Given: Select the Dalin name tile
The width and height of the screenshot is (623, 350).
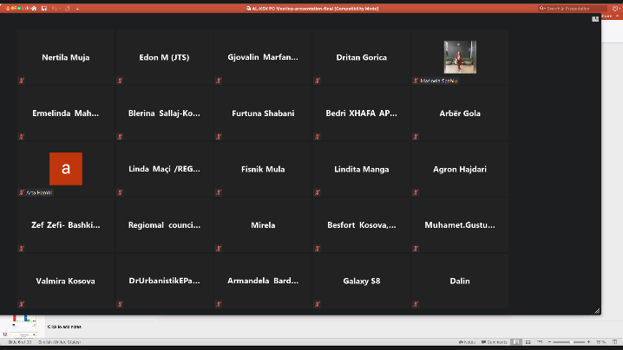Looking at the screenshot, I should pos(460,281).
